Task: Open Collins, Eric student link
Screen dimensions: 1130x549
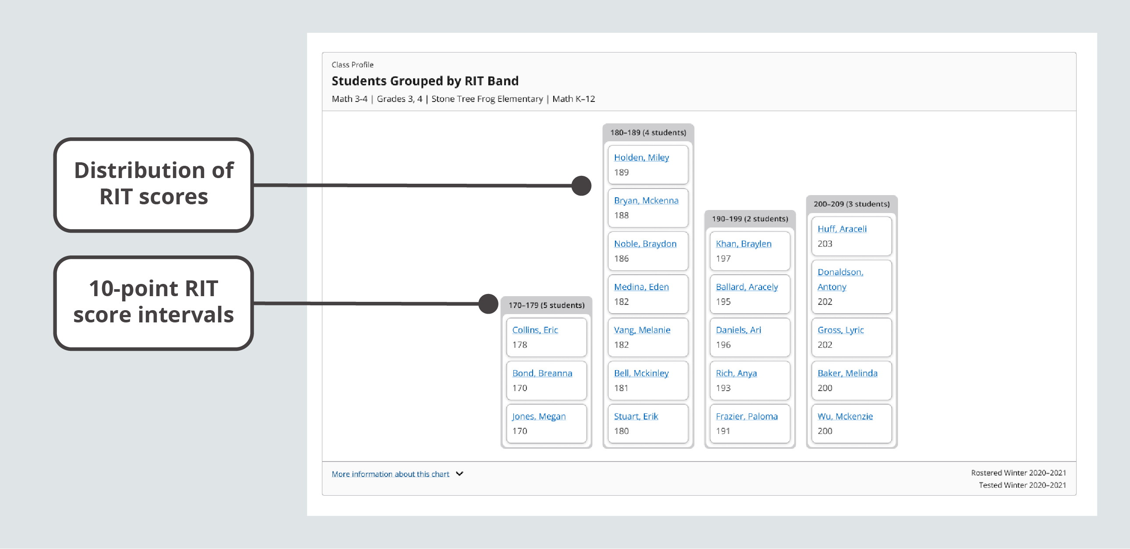Action: 535,330
